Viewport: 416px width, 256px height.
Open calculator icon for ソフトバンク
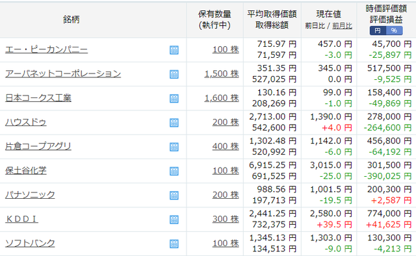pos(174,244)
